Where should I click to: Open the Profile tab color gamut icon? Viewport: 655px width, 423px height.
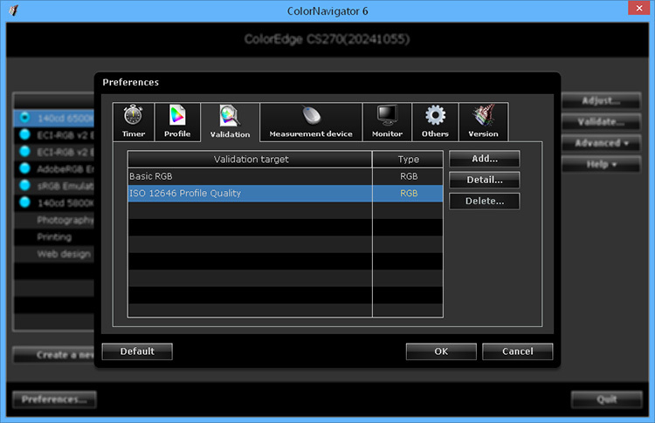tap(177, 115)
